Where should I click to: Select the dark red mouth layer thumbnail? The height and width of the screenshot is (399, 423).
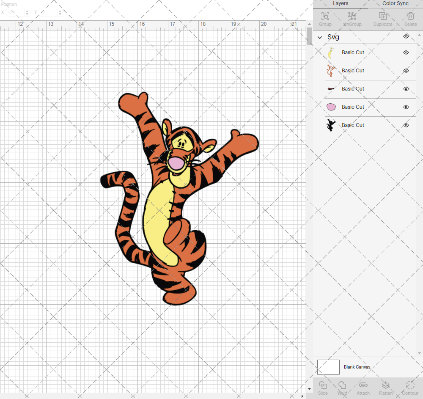331,89
